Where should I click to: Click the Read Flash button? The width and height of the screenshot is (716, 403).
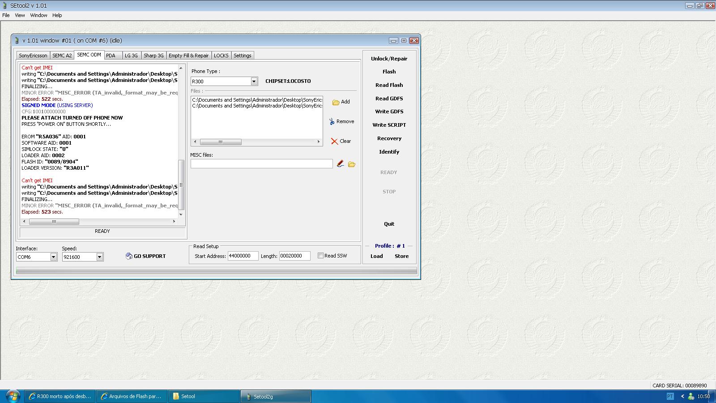click(x=389, y=85)
